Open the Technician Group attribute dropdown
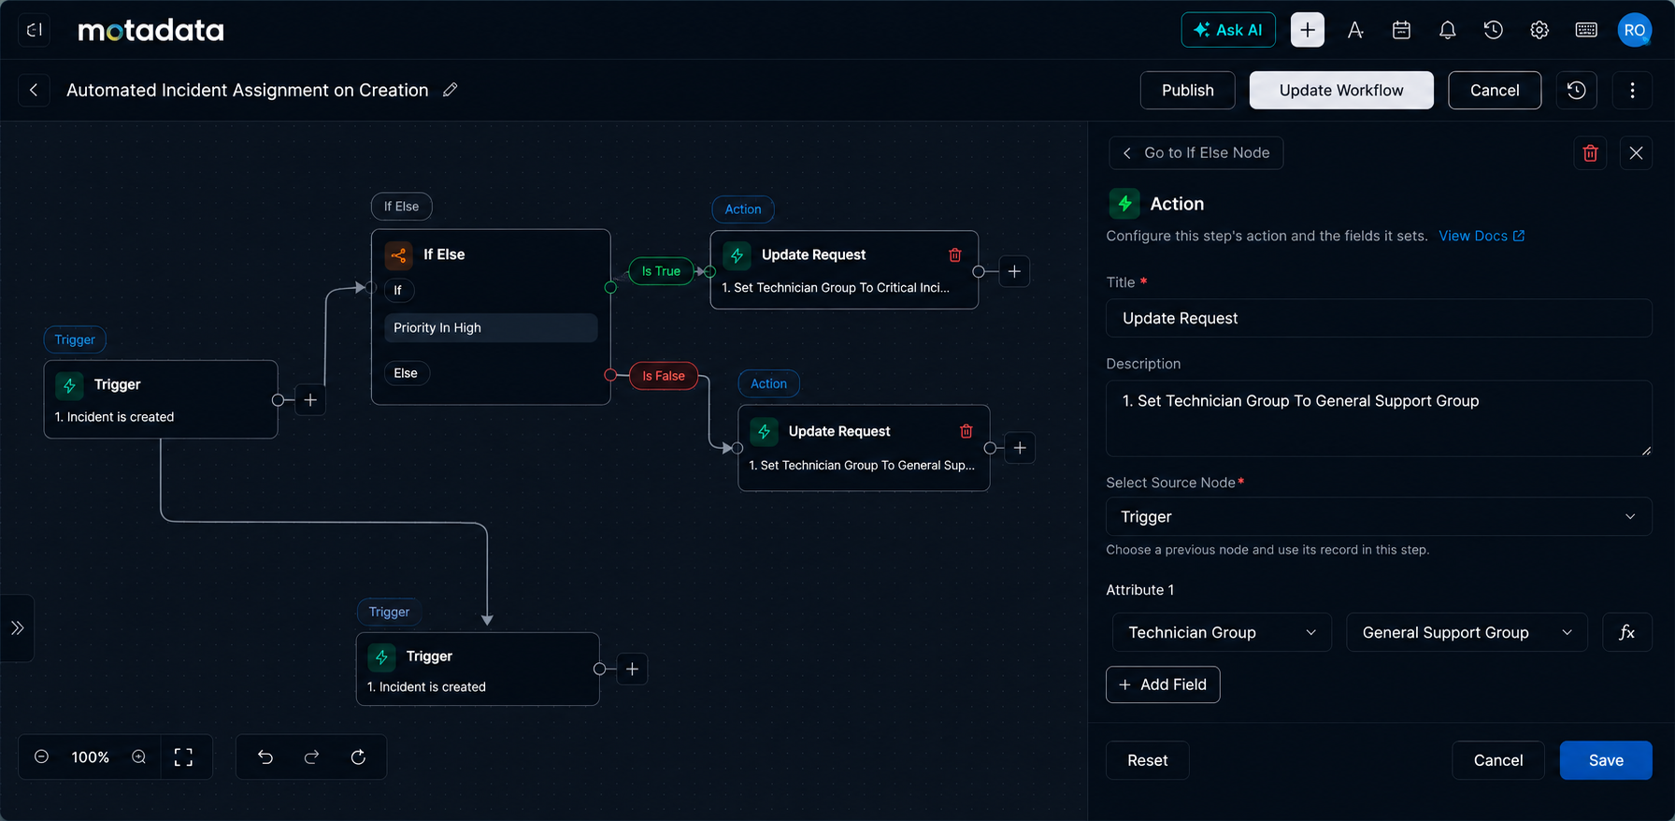 pyautogui.click(x=1222, y=632)
